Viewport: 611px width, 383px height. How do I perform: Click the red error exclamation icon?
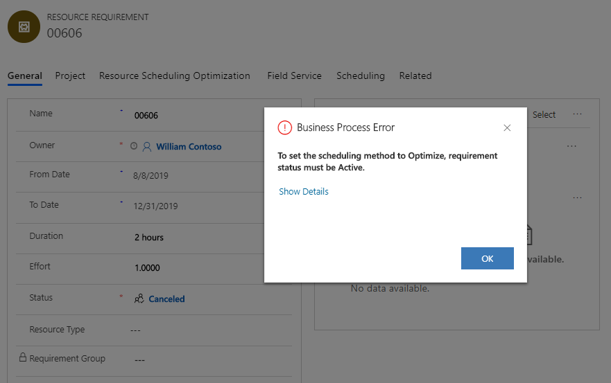tap(284, 127)
